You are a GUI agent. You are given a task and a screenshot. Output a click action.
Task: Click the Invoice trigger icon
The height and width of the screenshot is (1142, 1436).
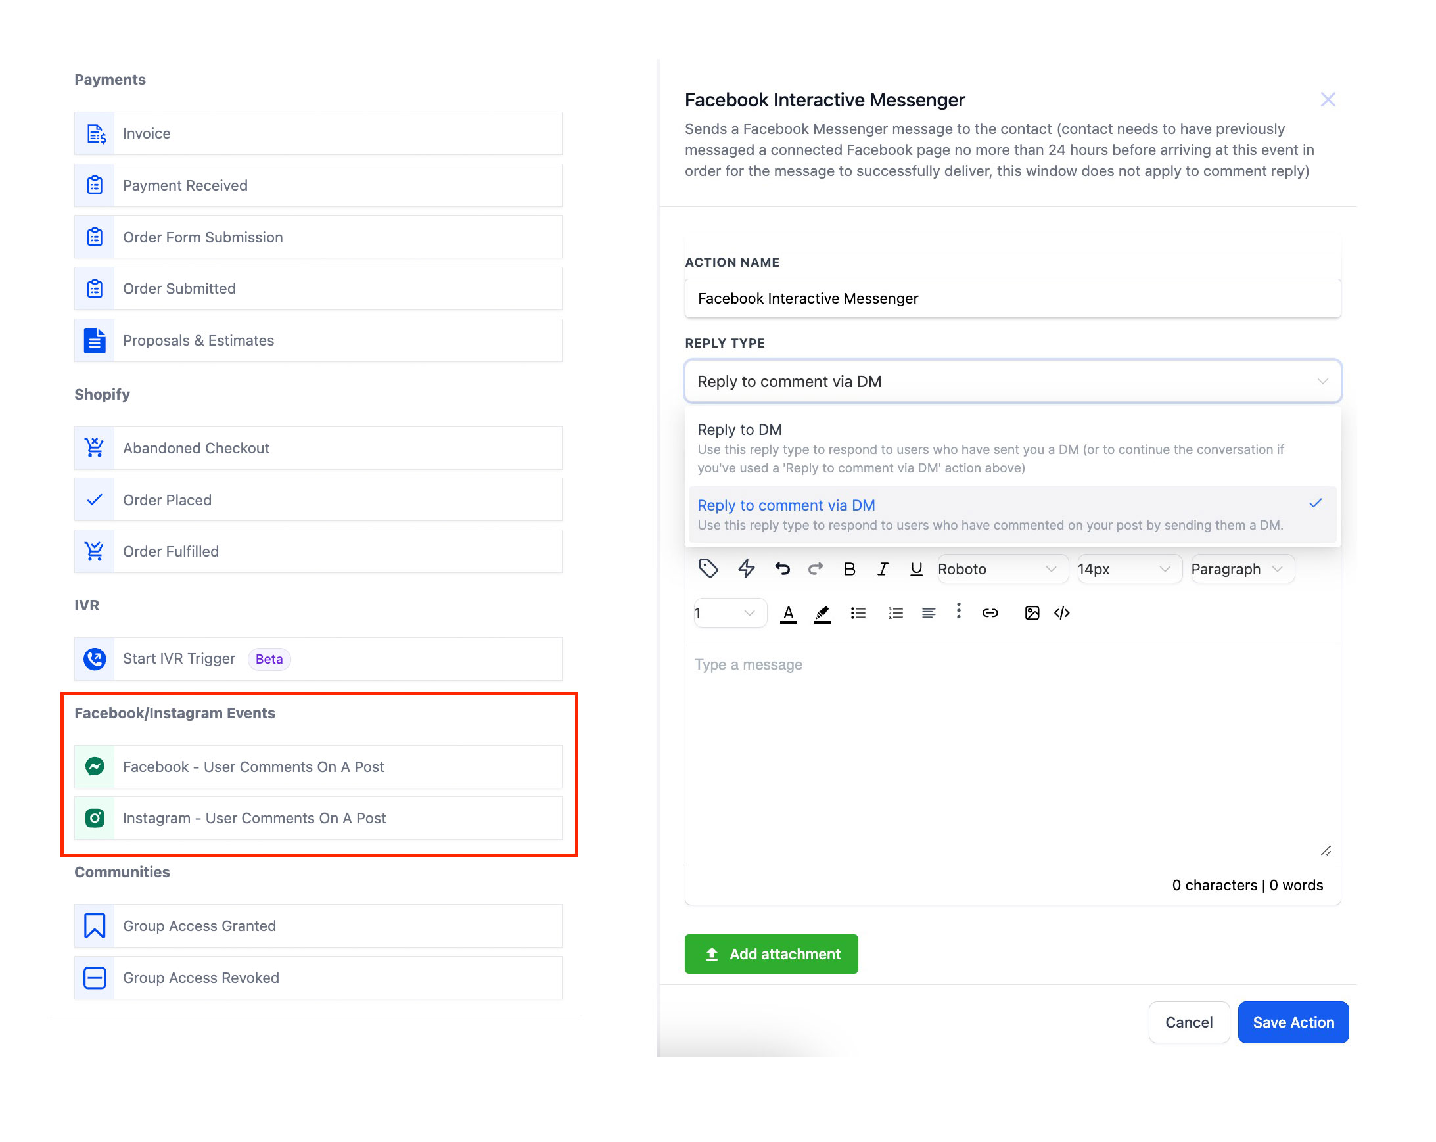pos(95,134)
